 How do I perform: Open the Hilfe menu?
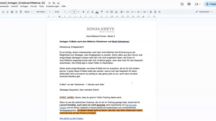click(x=63, y=6)
